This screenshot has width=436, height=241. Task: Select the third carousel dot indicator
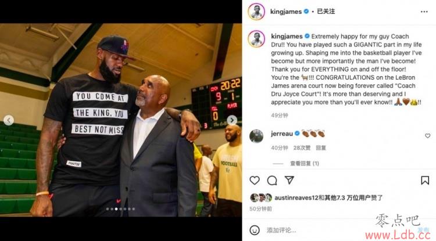pos(116,209)
